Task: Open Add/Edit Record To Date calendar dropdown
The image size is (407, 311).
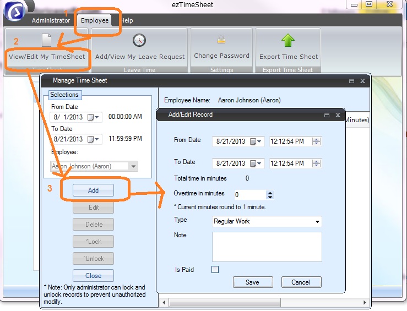Action: point(256,163)
